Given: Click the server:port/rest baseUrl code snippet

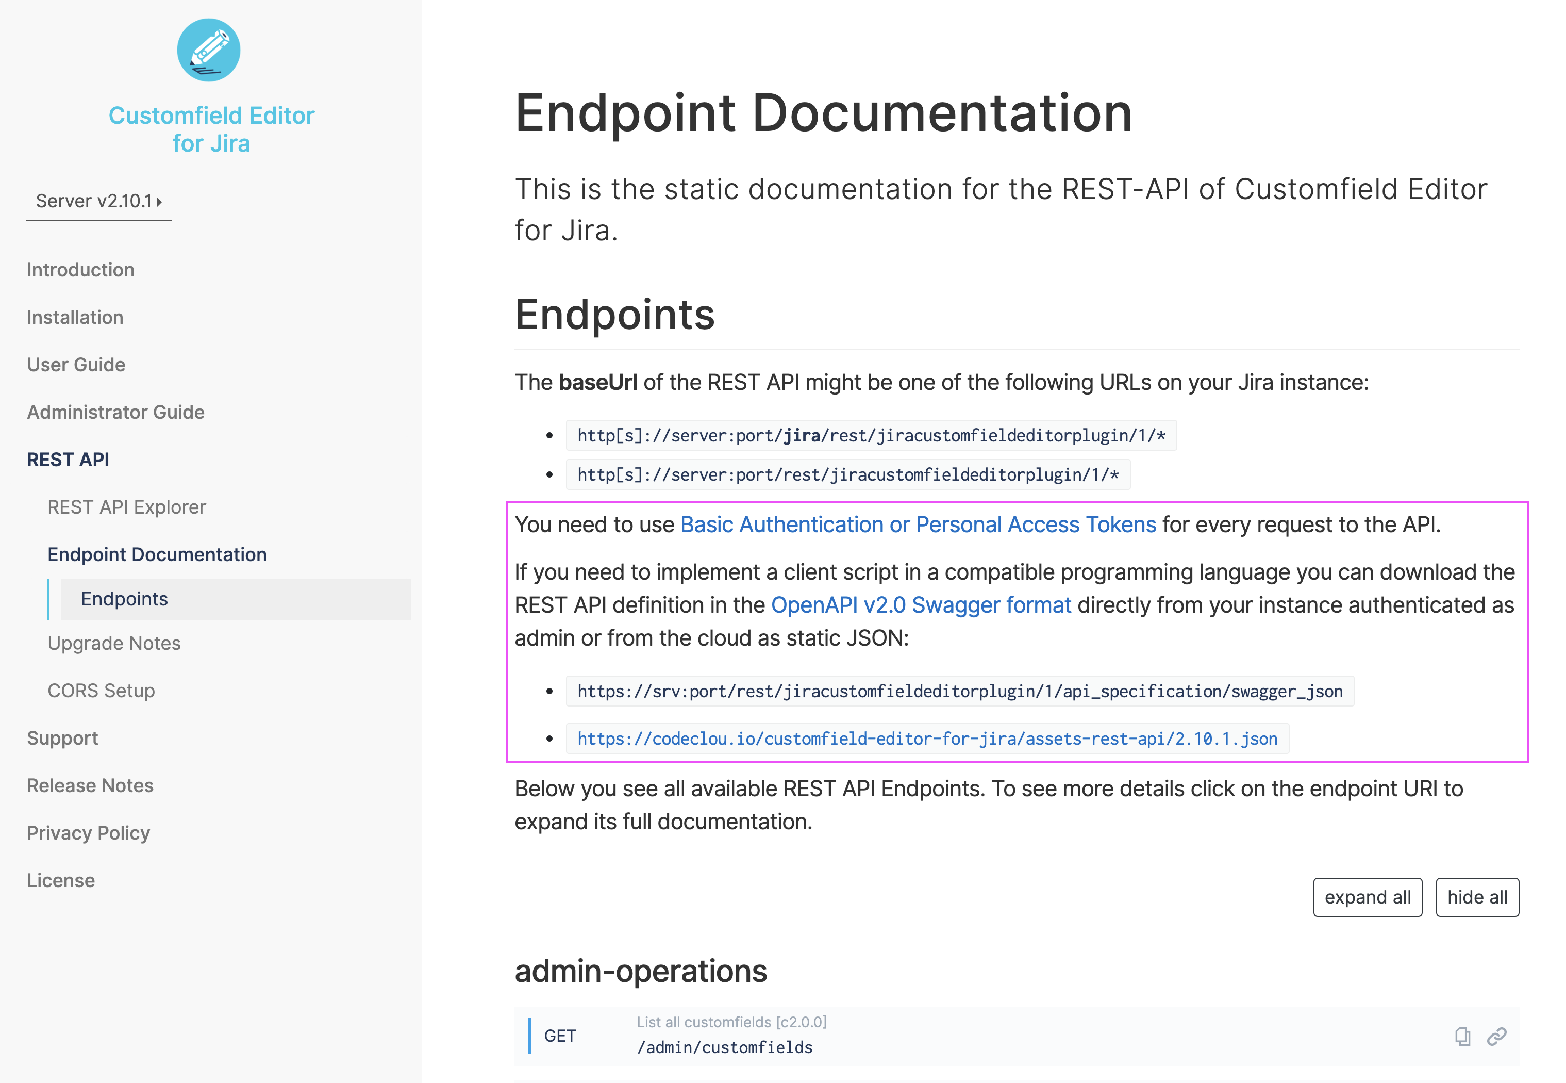Looking at the screenshot, I should [848, 474].
